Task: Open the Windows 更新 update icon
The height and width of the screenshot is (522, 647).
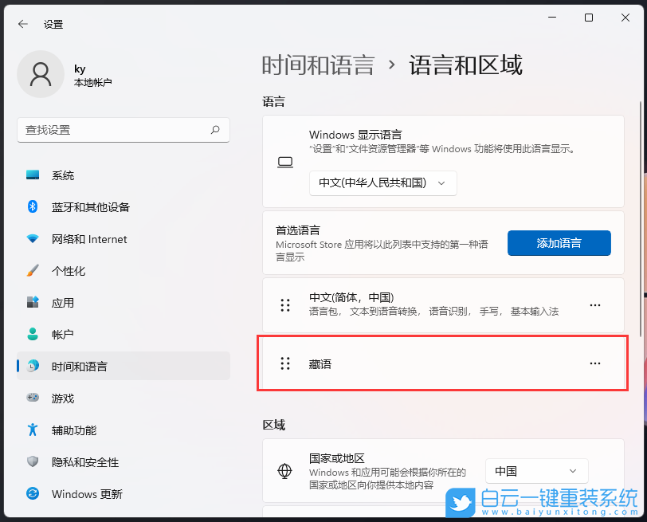Action: click(x=33, y=494)
